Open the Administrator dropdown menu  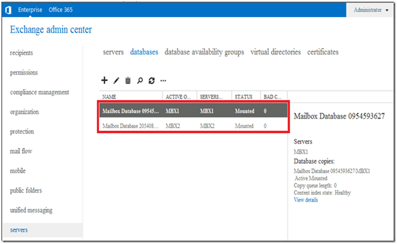371,10
